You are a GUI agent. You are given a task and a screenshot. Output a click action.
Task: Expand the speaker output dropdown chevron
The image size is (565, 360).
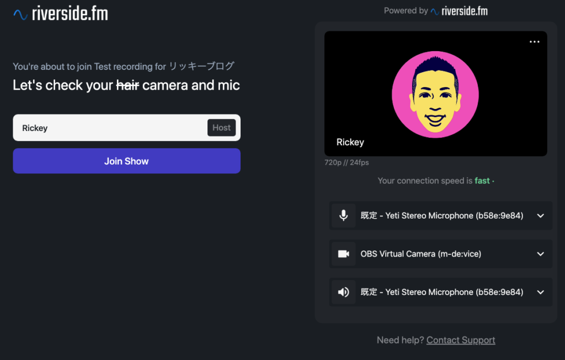coord(541,292)
